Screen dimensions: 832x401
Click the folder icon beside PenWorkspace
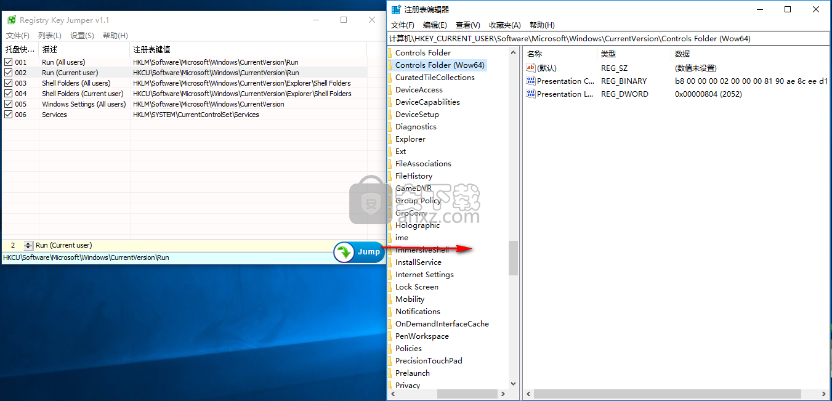point(390,336)
